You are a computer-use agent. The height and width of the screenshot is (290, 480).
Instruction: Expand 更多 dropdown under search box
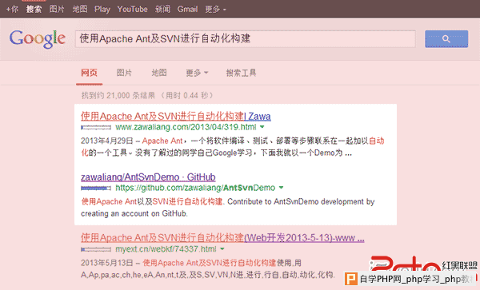click(x=197, y=73)
